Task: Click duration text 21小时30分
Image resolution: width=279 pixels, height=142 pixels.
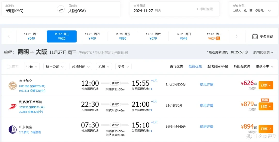Action: [174, 105]
